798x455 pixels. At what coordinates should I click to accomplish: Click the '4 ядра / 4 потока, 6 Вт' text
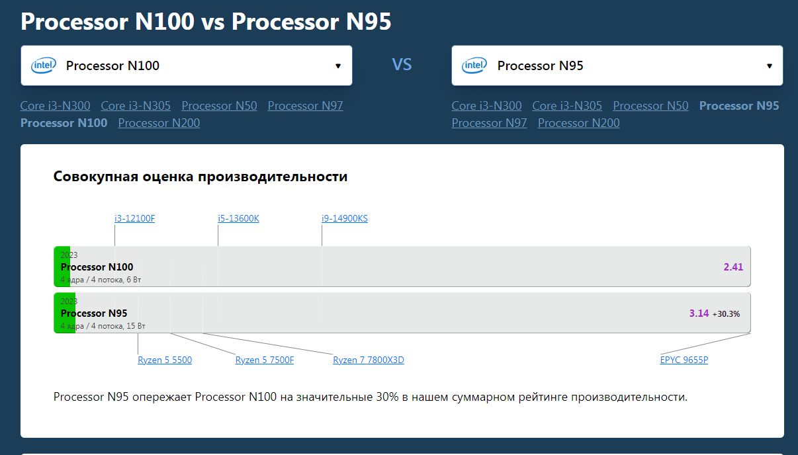[x=101, y=280]
